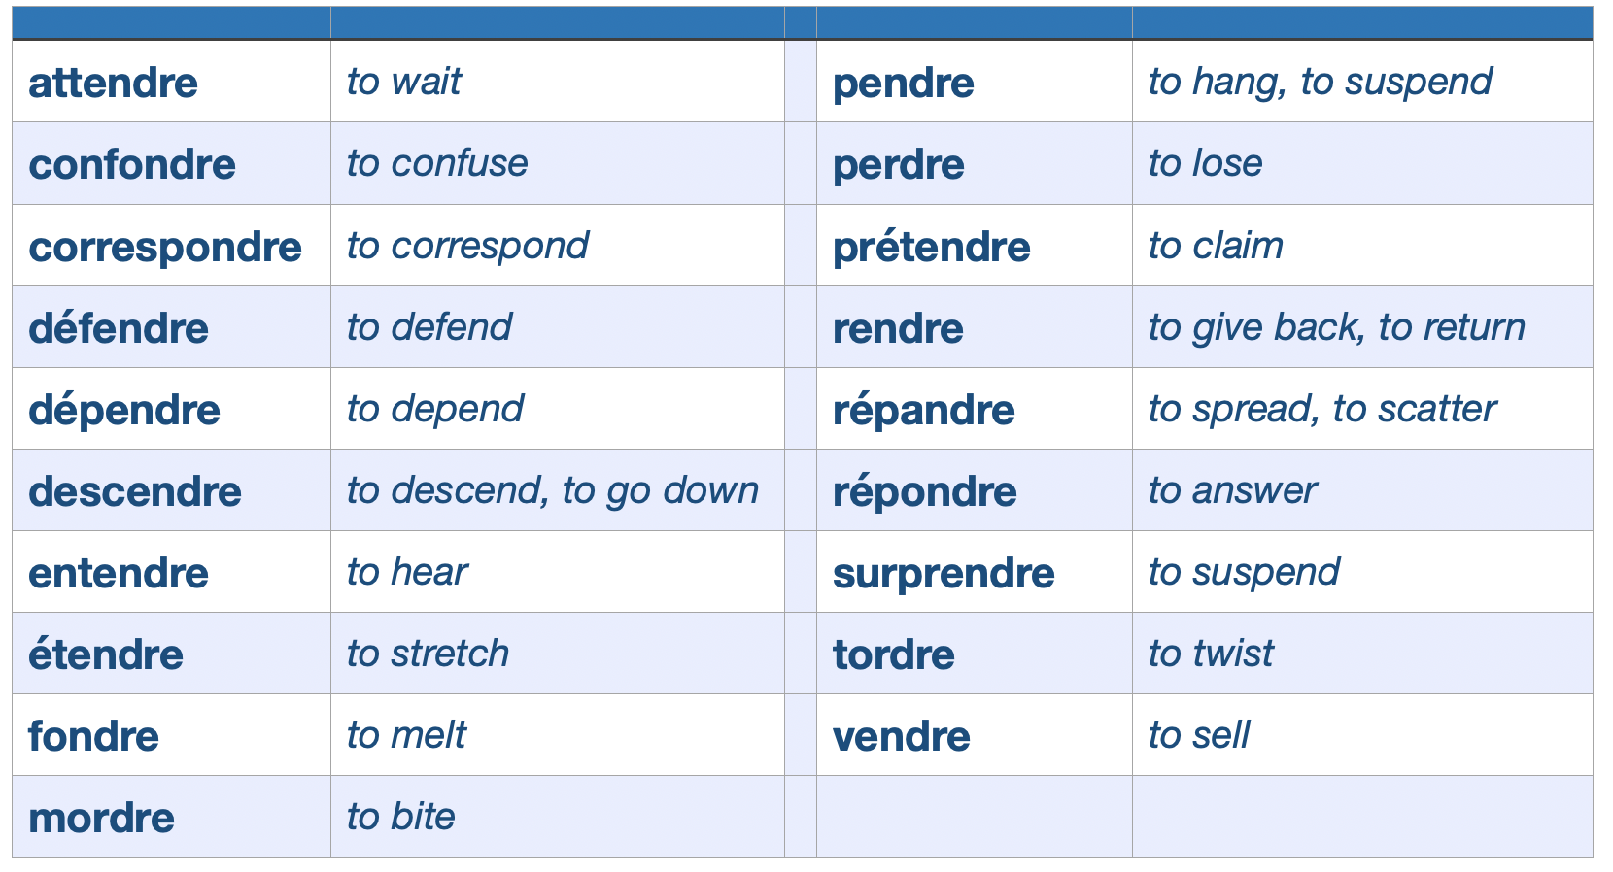Select the "to wait" translation cell
Viewport: 1613px width, 872px height.
pyautogui.click(x=404, y=82)
